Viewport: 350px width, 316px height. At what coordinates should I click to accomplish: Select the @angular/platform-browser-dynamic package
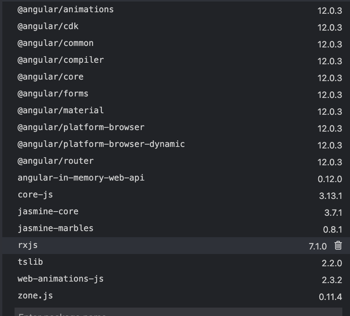(101, 144)
